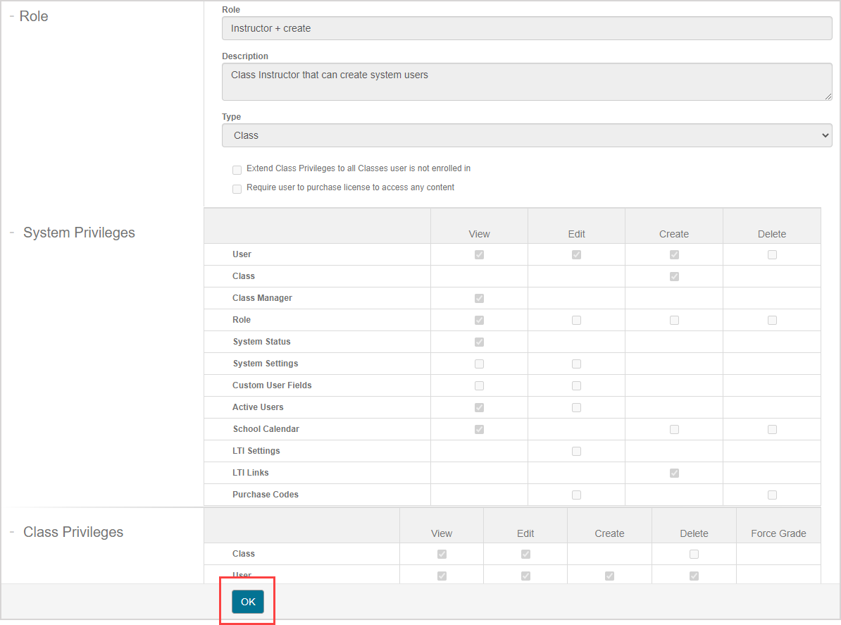Collapse the System Privileges section
Viewport: 841px width, 625px height.
(13, 233)
